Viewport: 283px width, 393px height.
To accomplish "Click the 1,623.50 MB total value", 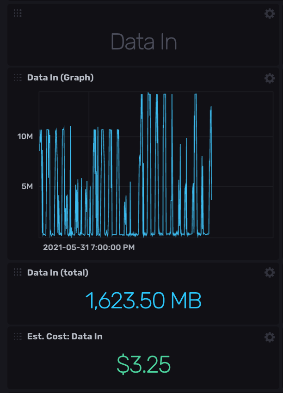I will (x=143, y=301).
